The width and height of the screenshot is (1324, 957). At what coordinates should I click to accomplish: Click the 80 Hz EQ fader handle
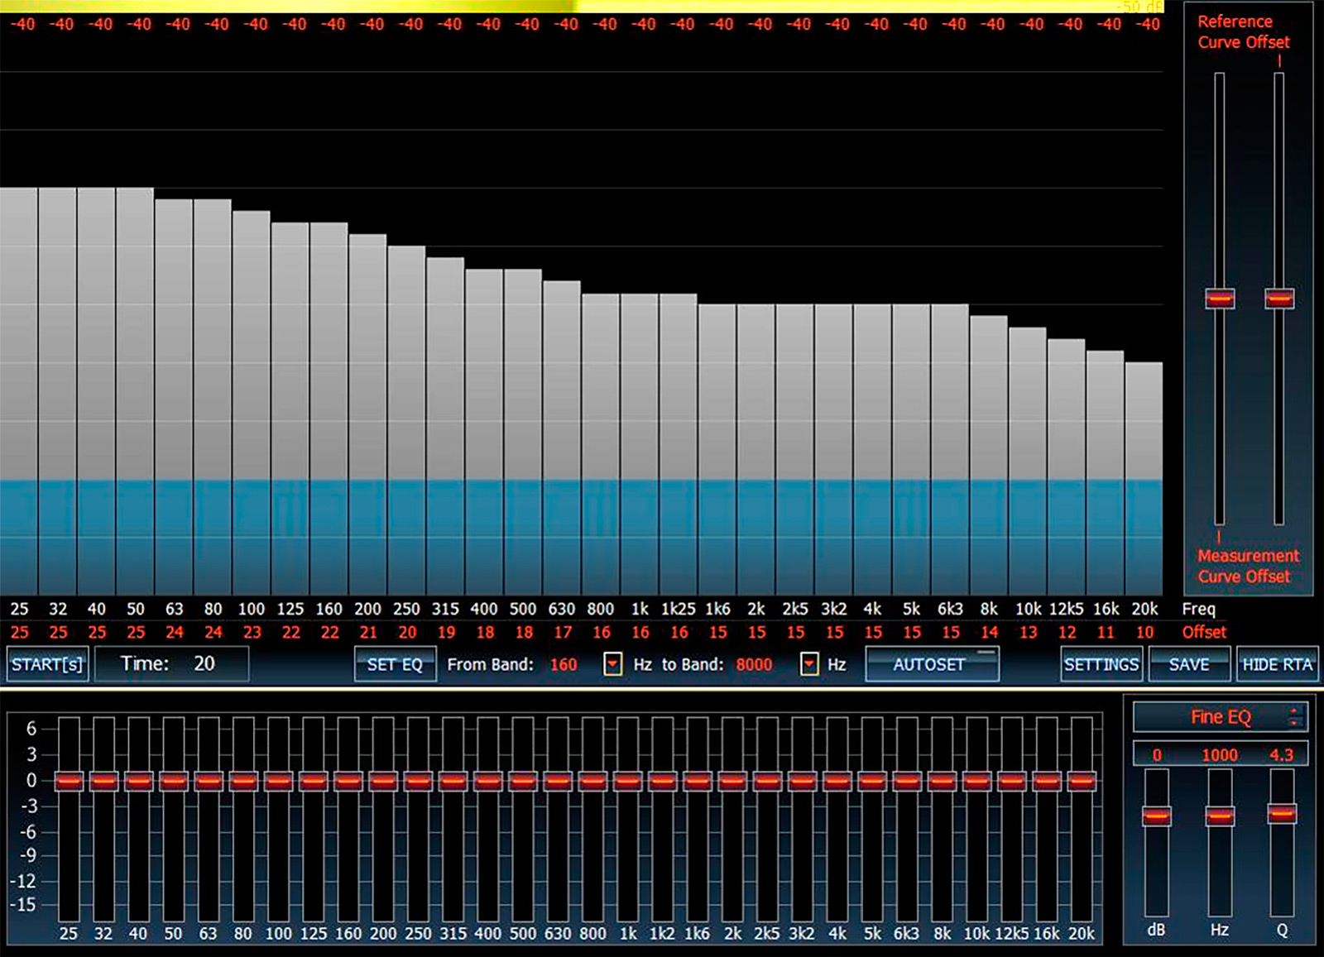(x=243, y=780)
